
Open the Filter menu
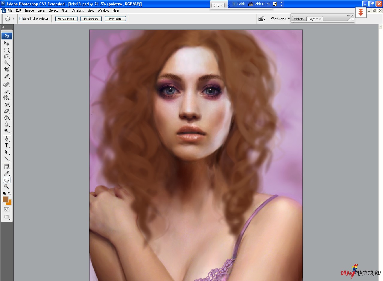click(x=65, y=10)
